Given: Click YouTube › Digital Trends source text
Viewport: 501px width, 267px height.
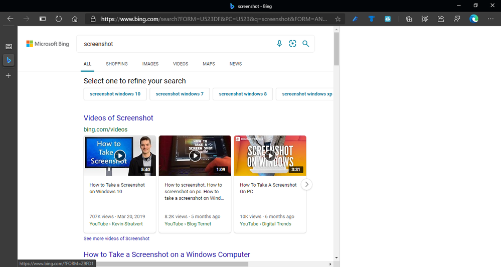Looking at the screenshot, I should pos(265,224).
